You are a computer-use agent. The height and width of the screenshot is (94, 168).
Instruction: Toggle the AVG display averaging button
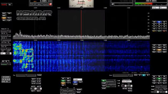[x=75, y=82]
